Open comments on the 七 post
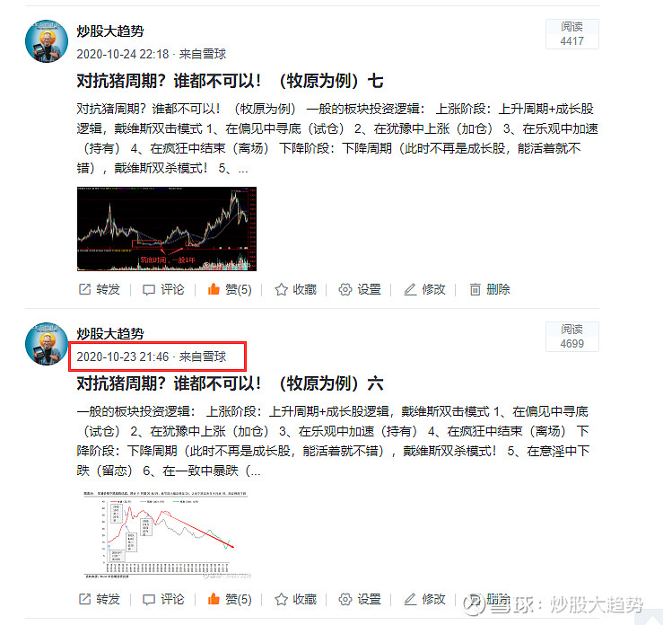 click(163, 289)
